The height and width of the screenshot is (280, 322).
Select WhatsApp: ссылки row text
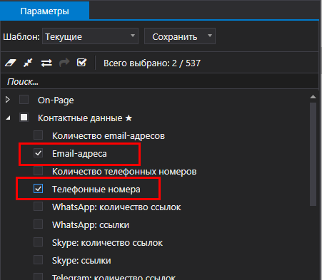pyautogui.click(x=91, y=225)
